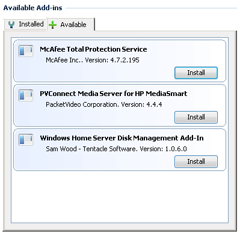The width and height of the screenshot is (240, 234).
Task: Click the wrench icon on Installed tab
Action: 11,25
